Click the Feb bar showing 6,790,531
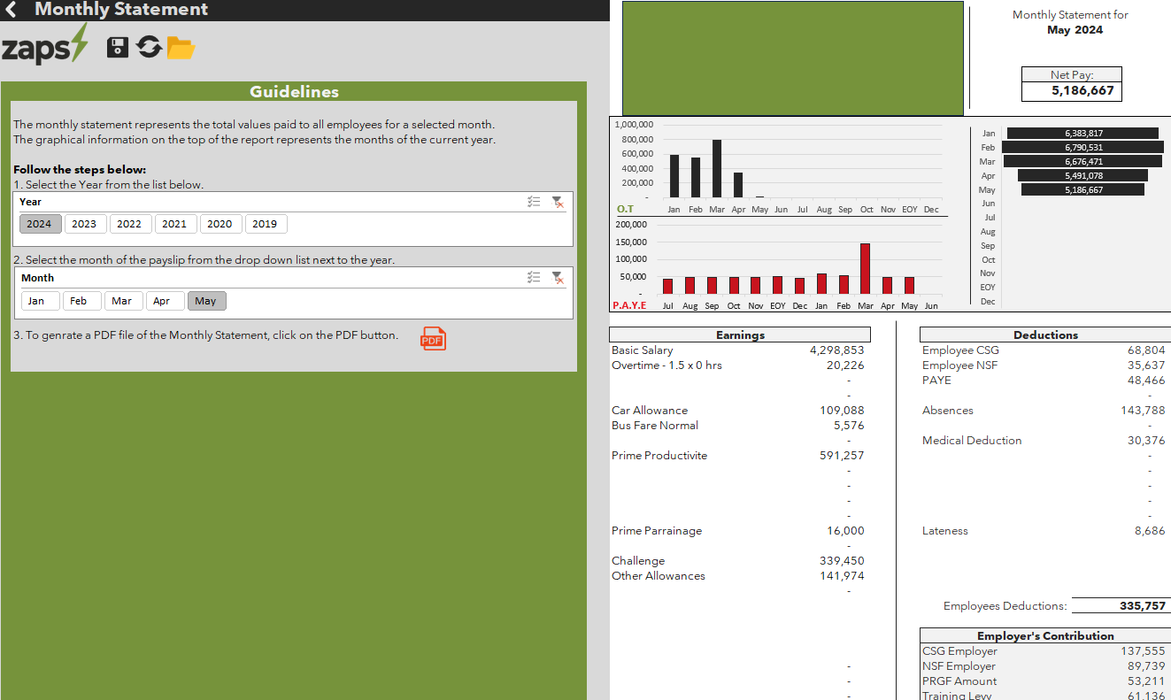The width and height of the screenshot is (1171, 700). point(1082,147)
